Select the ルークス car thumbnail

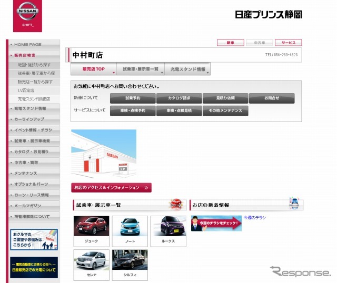168,231
